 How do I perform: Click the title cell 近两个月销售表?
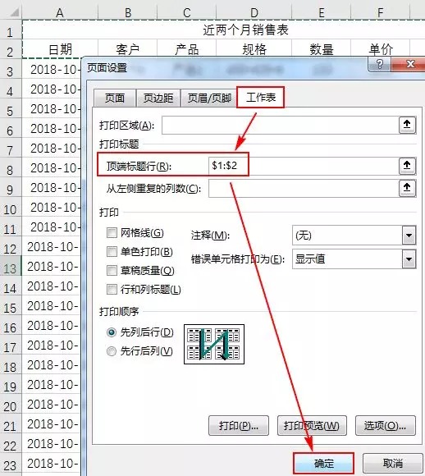coord(245,30)
